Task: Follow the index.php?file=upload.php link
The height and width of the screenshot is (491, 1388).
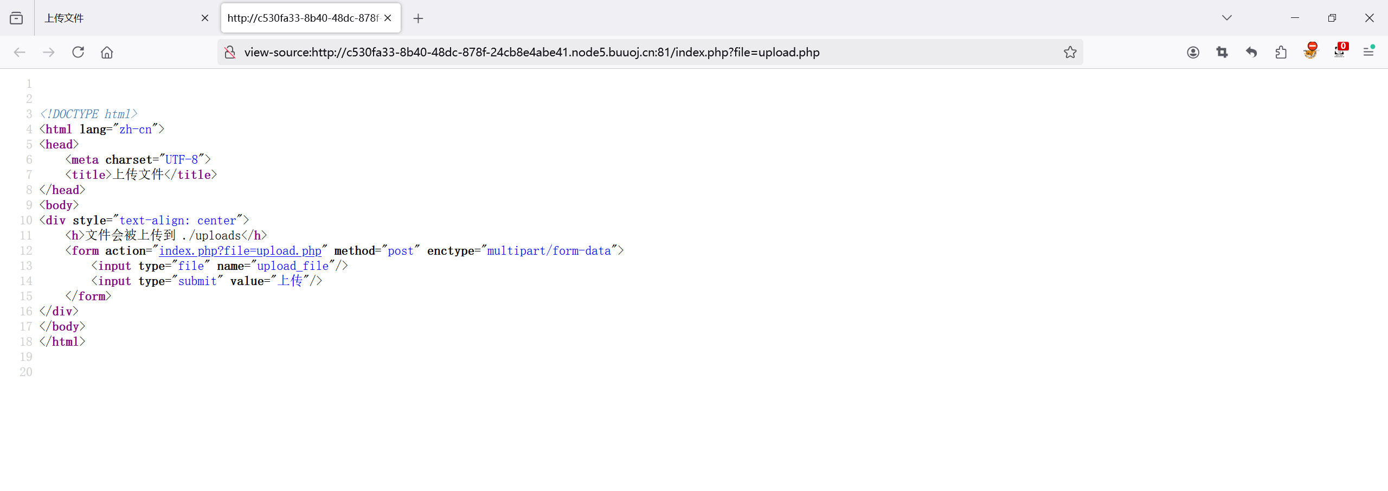Action: point(240,250)
